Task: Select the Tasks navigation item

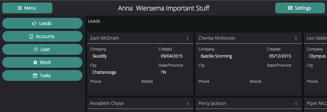Action: pos(42,75)
